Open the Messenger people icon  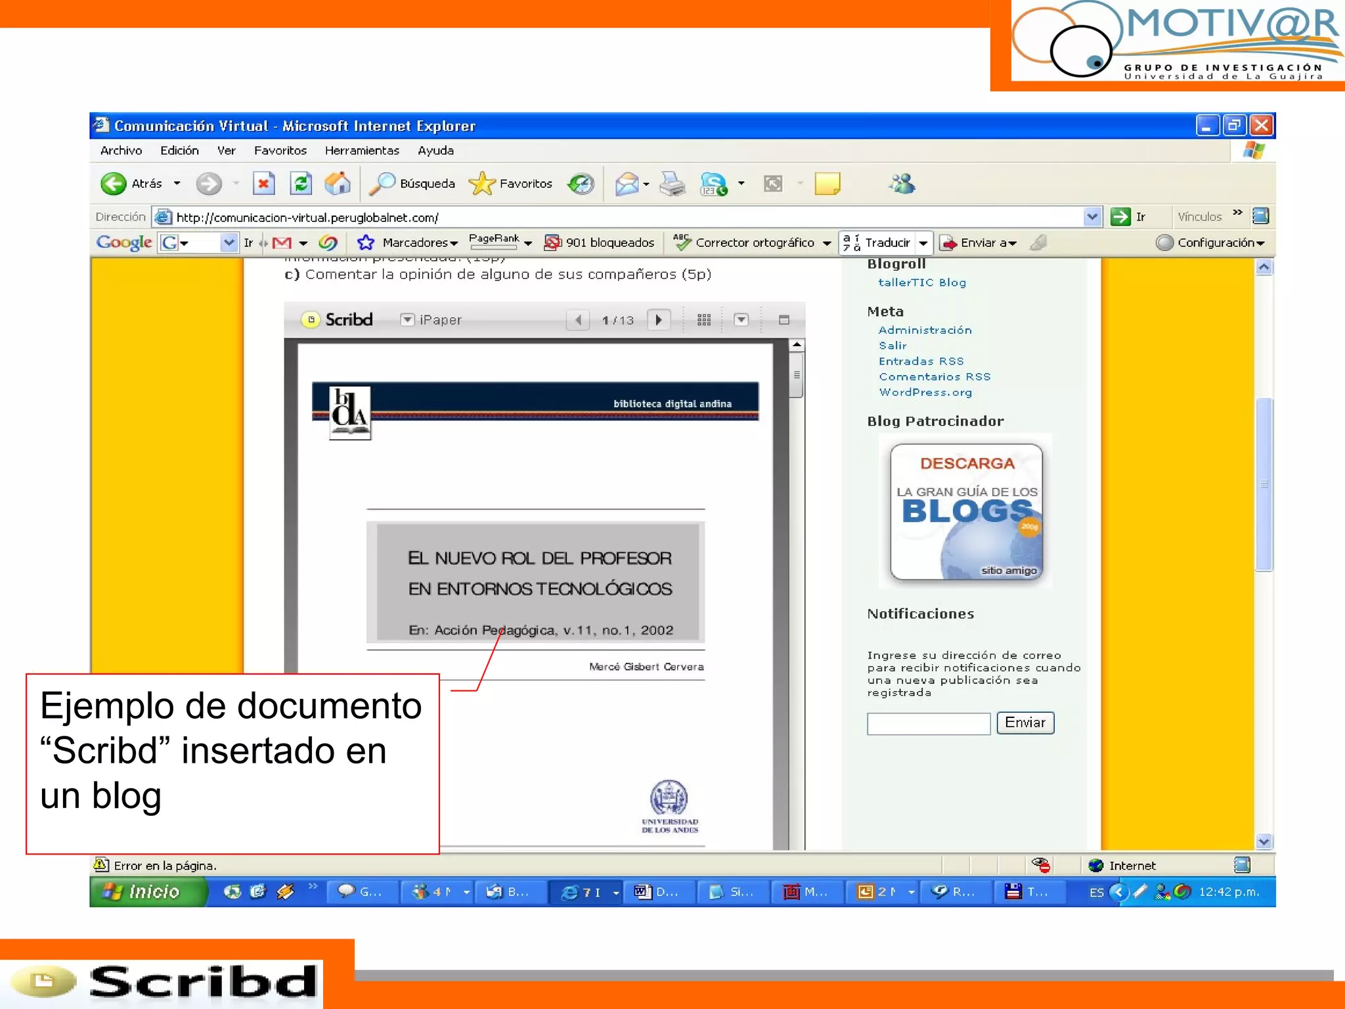(902, 183)
